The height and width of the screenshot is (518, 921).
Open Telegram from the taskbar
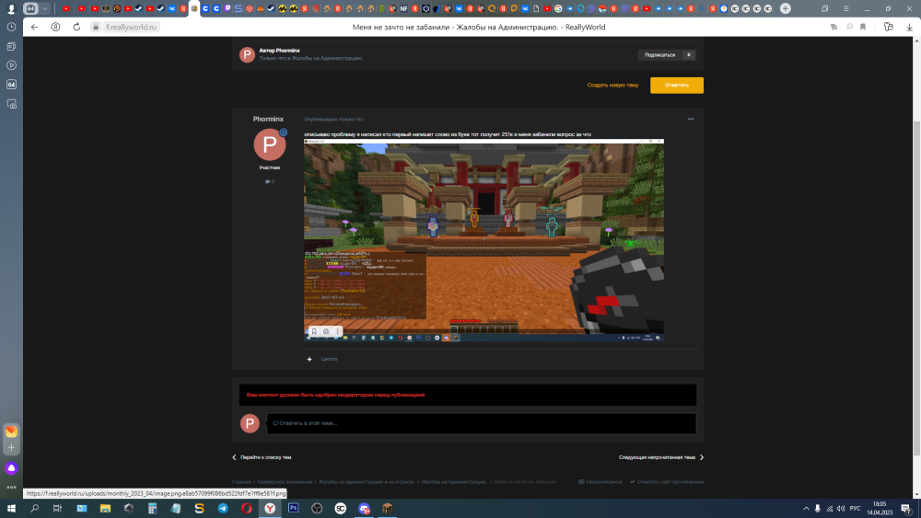coord(223,509)
